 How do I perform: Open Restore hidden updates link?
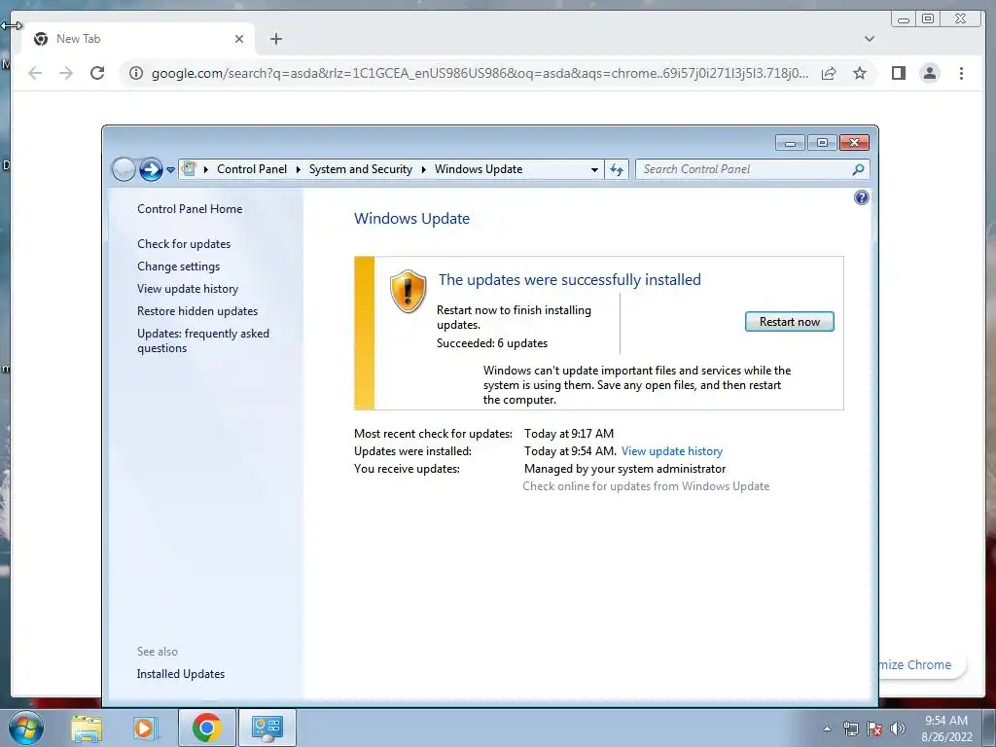click(x=197, y=310)
